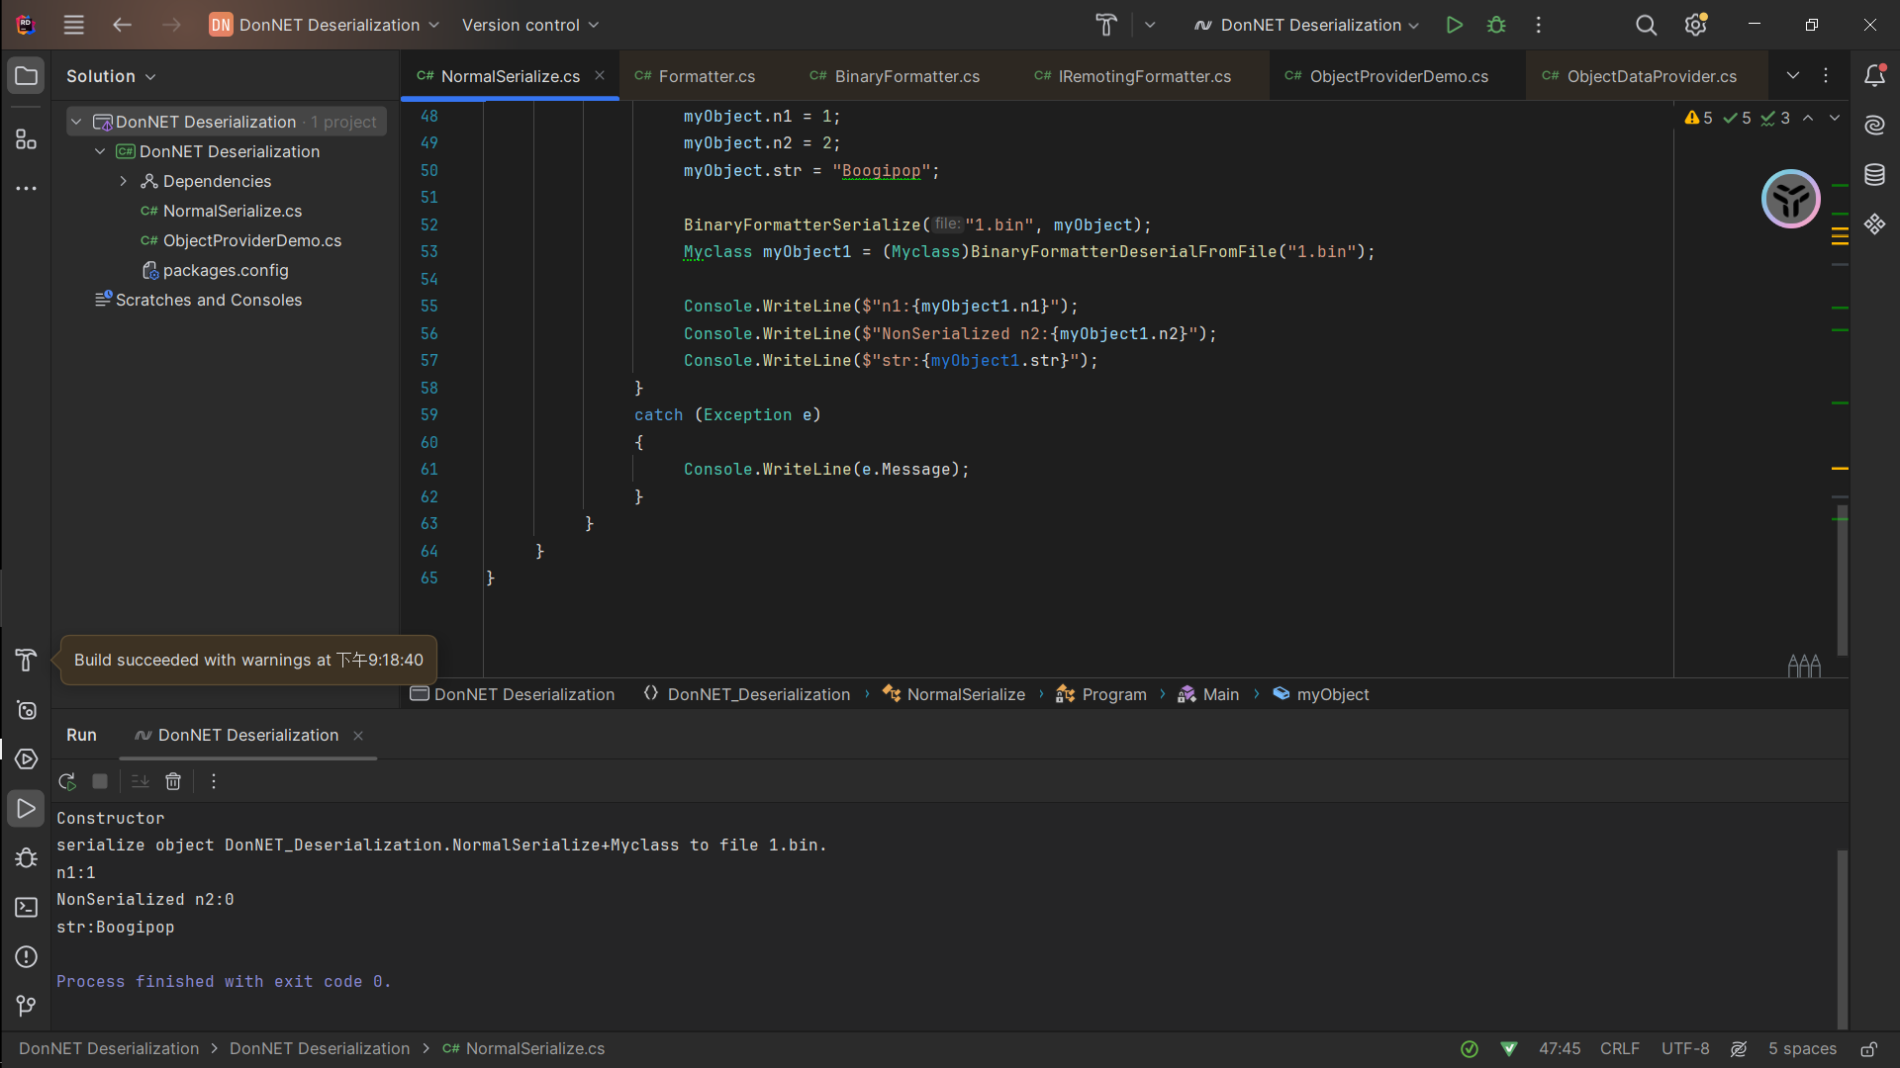Open the Explorer folder tool window

[26, 76]
